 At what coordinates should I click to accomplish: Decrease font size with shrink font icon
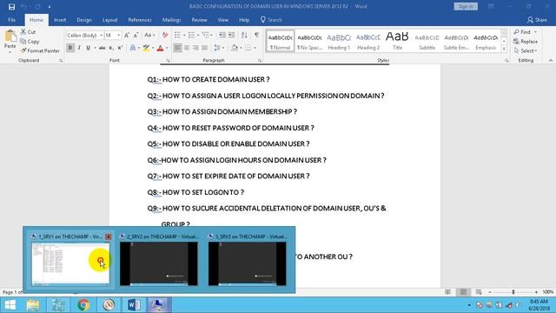click(x=136, y=35)
